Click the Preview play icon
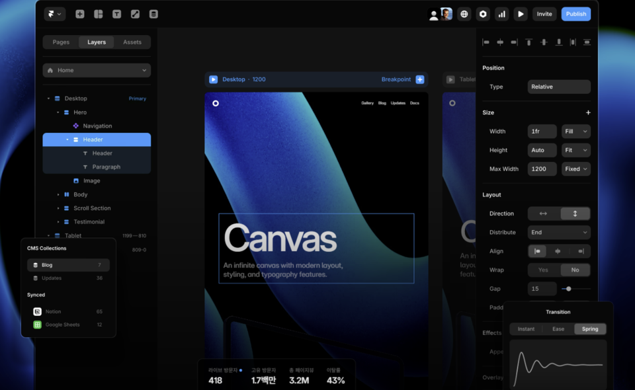The width and height of the screenshot is (635, 390). pyautogui.click(x=521, y=14)
